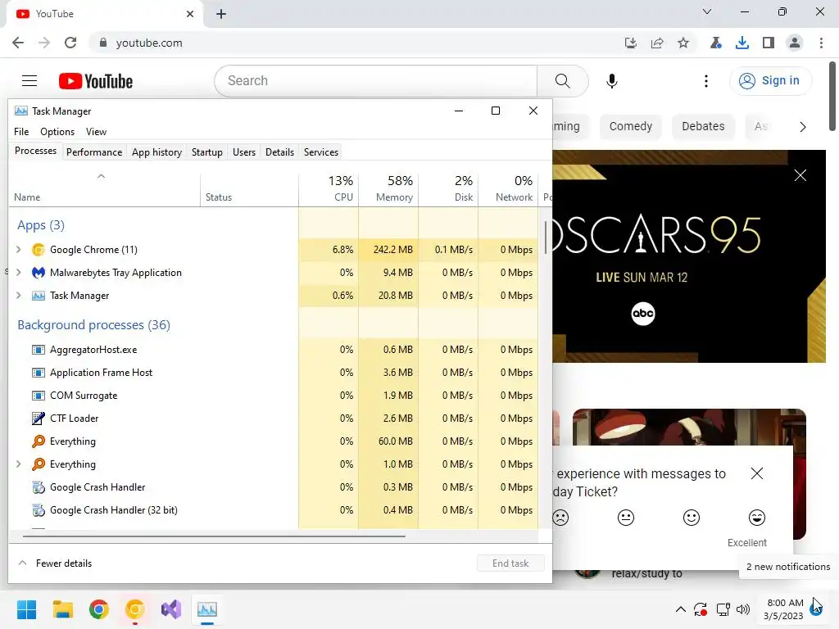Select the Debates category chip
The image size is (839, 629).
703,127
